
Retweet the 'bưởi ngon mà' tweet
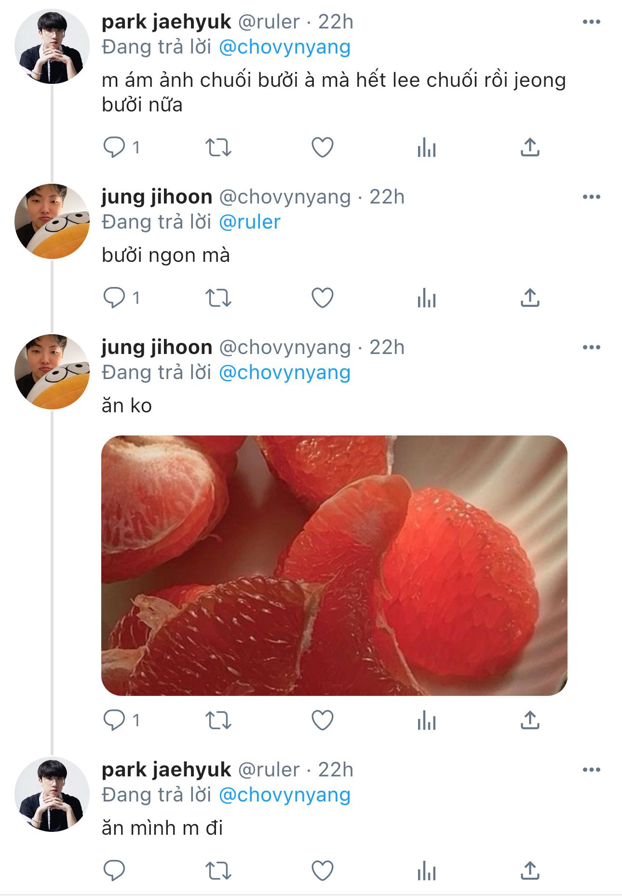click(218, 298)
